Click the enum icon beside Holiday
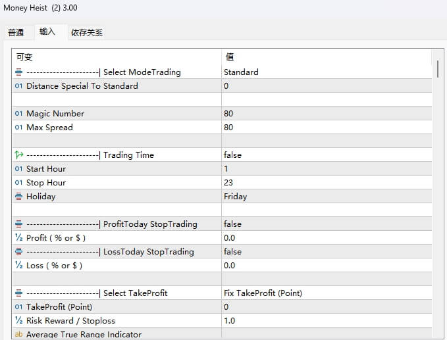The width and height of the screenshot is (447, 340). tap(19, 197)
